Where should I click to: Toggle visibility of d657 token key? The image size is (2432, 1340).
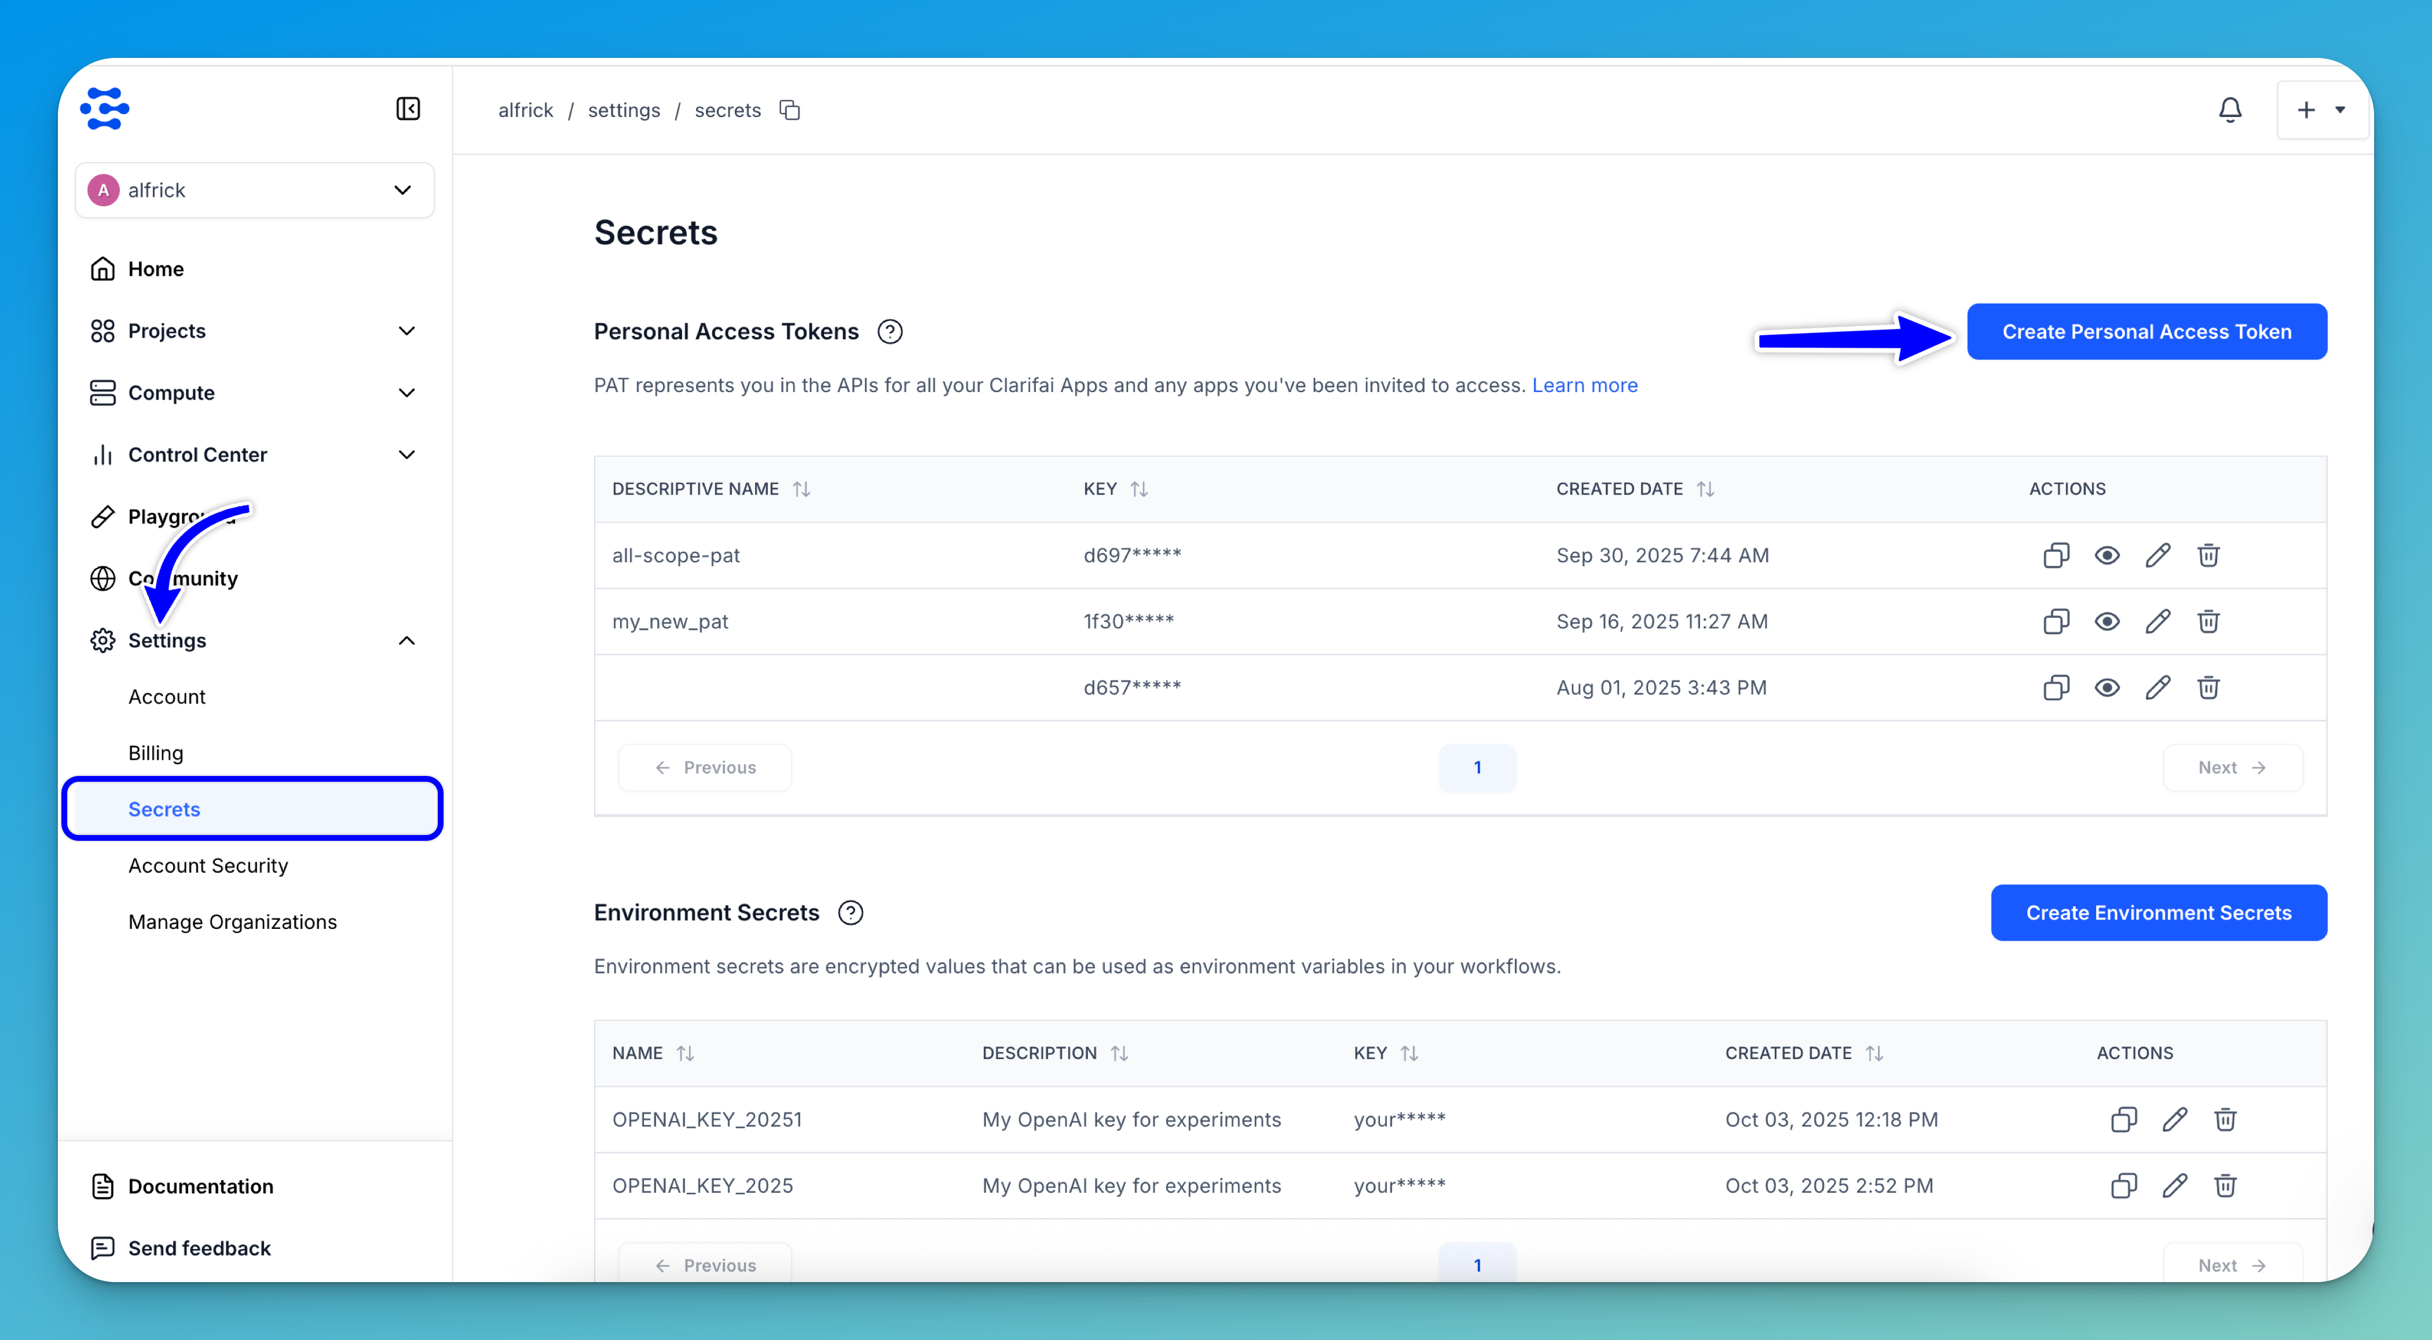coord(2107,687)
